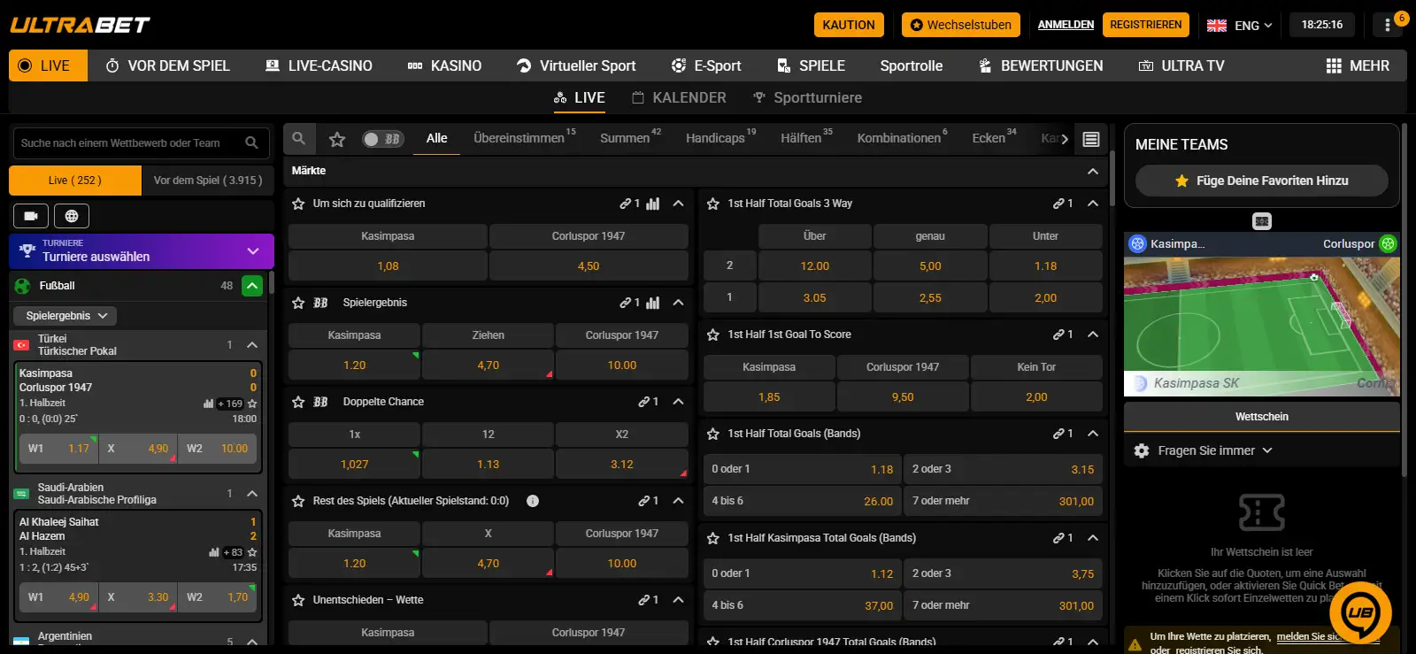Click the scoreboard icon above the match animation
The width and height of the screenshot is (1416, 654).
click(x=1262, y=220)
